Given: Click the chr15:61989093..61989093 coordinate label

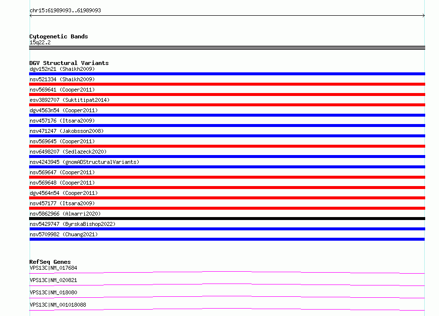Looking at the screenshot, I should tap(65, 10).
